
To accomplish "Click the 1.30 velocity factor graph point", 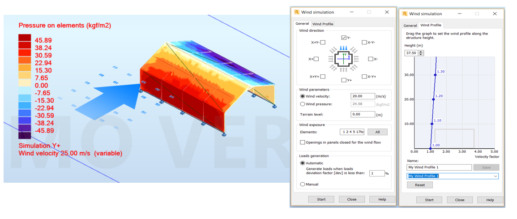I will click(x=435, y=75).
